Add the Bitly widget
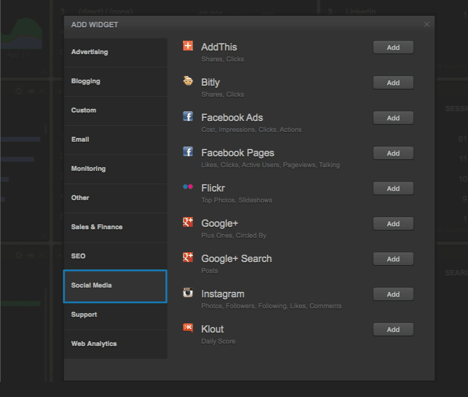Screen dimensions: 468x397 point(393,83)
